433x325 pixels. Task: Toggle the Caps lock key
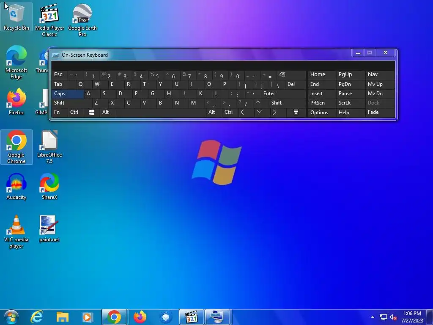68,94
